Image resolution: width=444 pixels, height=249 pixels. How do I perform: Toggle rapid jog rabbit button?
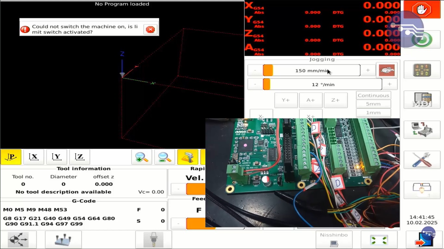[386, 70]
